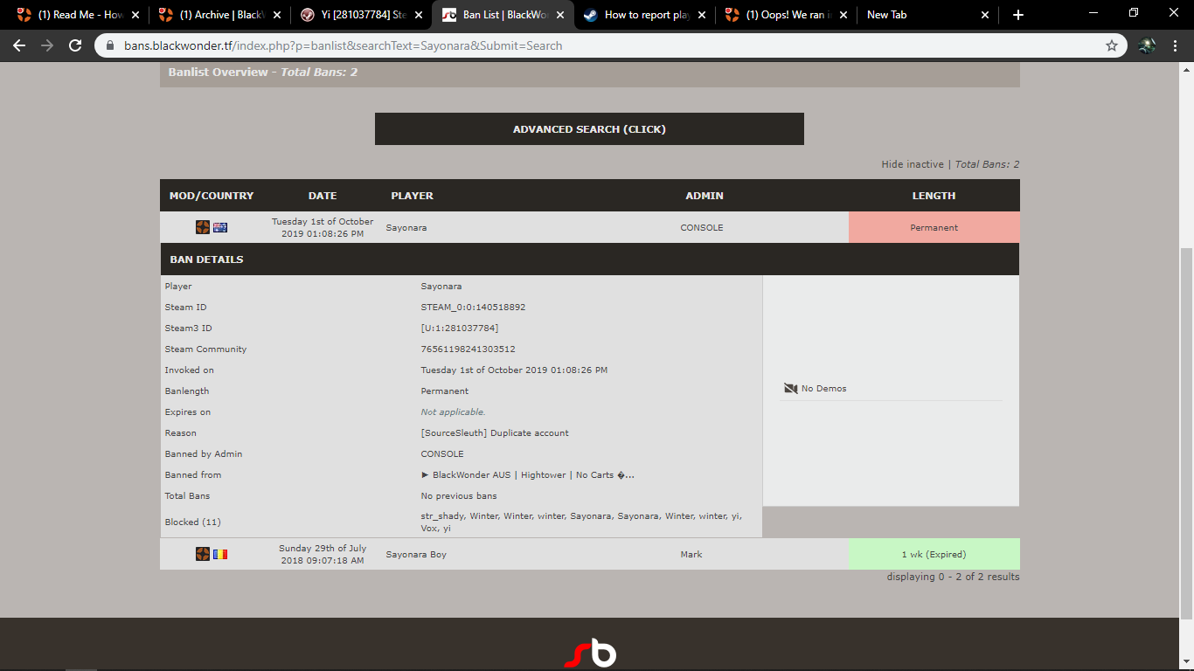Click Romania flag in Sayonara Boy row

(220, 554)
